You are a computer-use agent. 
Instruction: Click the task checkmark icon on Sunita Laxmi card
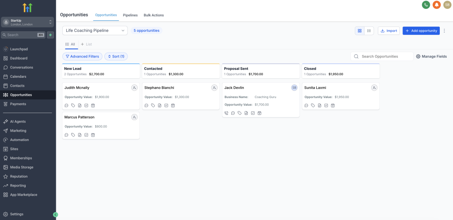coord(326,106)
